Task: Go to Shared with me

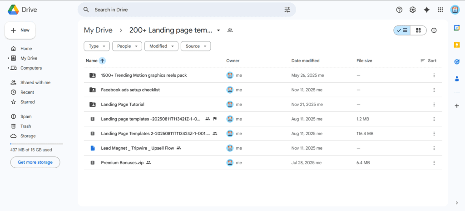Action: [x=35, y=82]
